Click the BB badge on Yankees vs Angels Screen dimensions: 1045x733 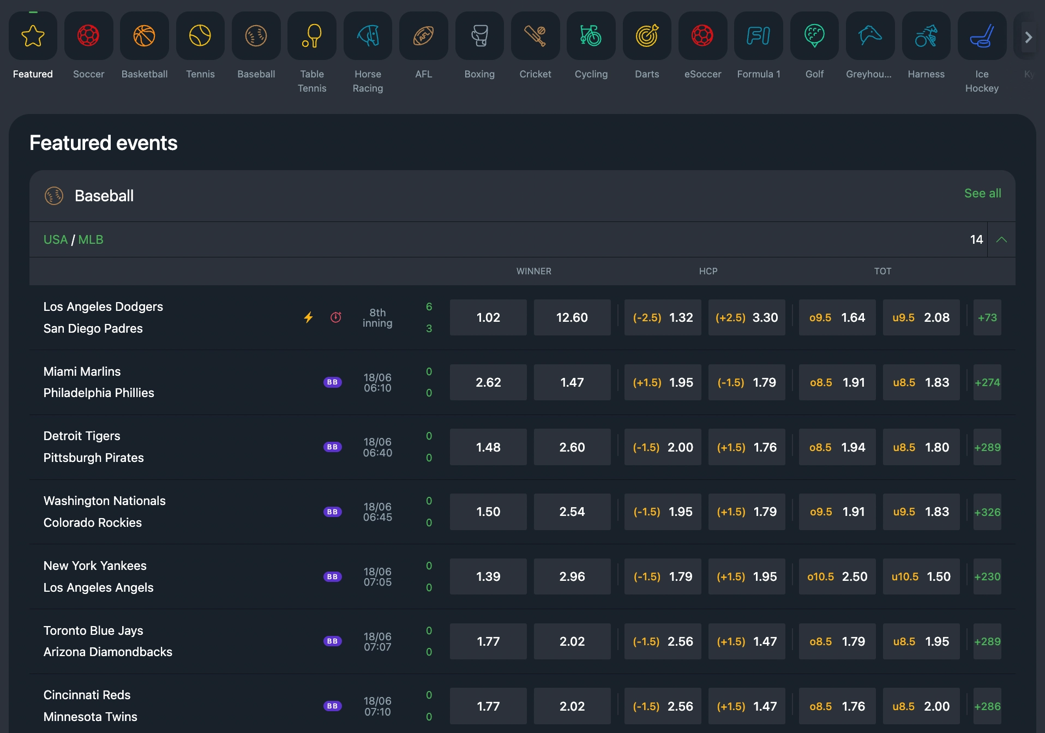tap(333, 576)
